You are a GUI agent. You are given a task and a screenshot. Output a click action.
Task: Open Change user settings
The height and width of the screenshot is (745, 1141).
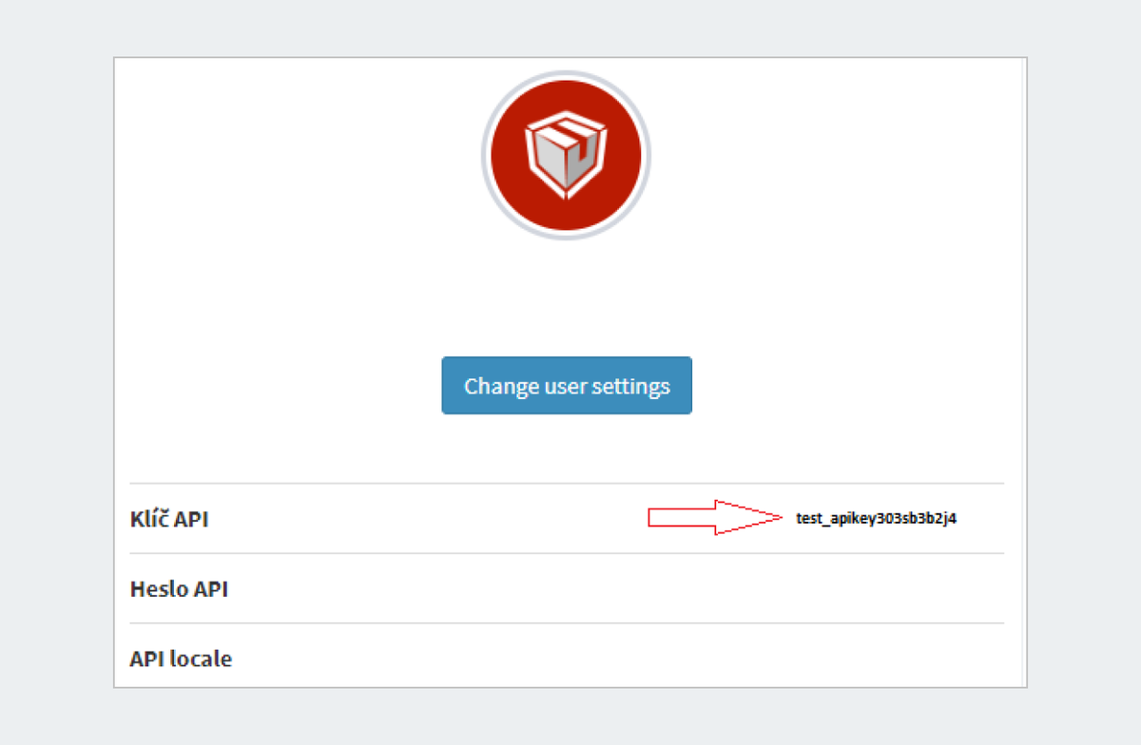point(567,386)
